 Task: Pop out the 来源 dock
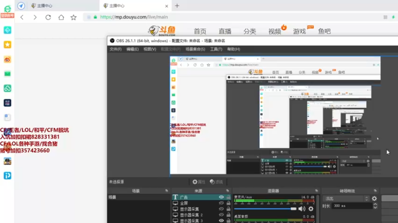[227, 191]
